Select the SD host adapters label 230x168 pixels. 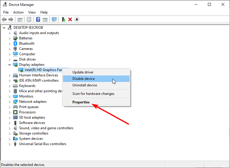[x=32, y=117]
